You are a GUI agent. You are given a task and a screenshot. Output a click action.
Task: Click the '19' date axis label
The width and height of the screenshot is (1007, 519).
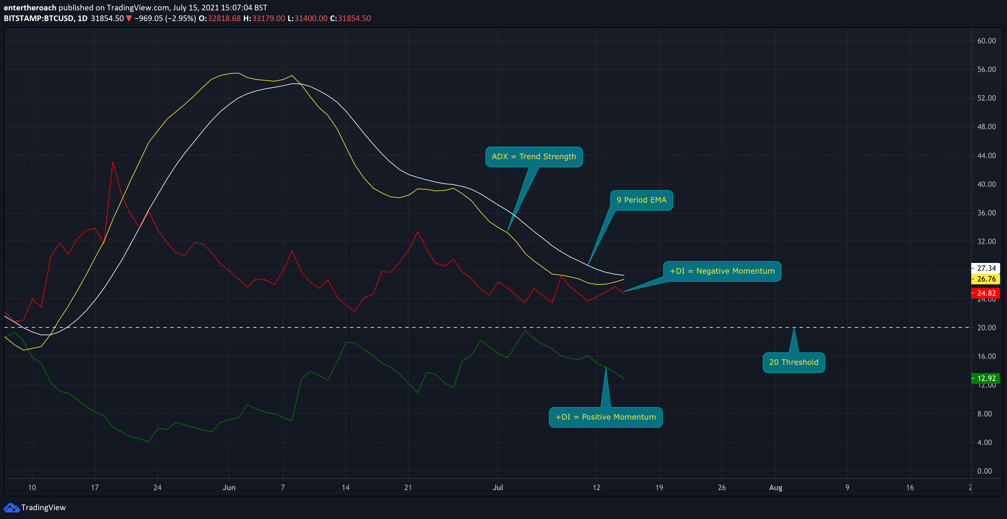[x=659, y=488]
